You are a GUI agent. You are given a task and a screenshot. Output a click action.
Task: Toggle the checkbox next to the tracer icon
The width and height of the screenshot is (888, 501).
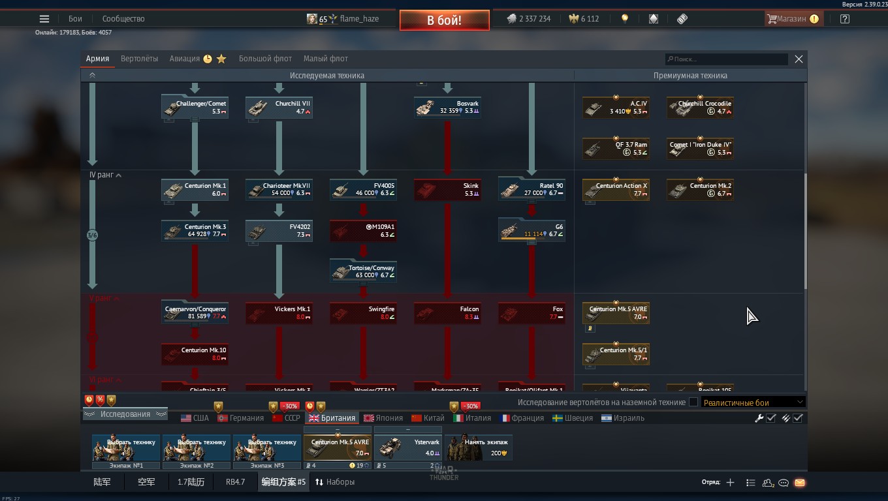coord(798,418)
